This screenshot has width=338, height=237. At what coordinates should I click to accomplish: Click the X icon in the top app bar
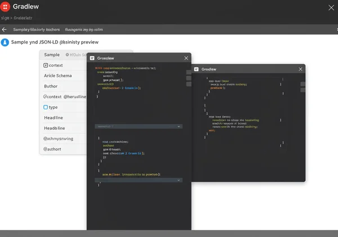tap(331, 7)
